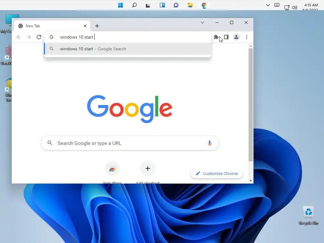Viewport: 324px width, 243px height.
Task: Open the touch keyboard tray icon
Action: [x=277, y=5]
